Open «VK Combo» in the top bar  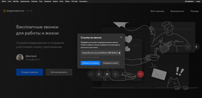point(74,1)
